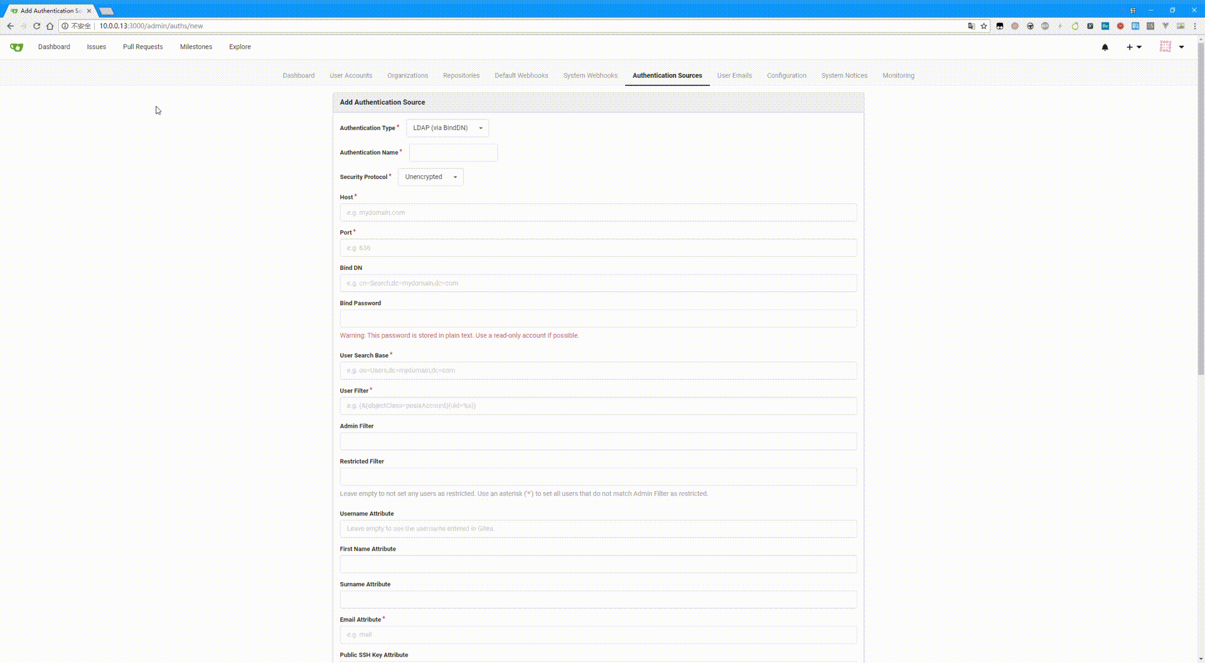Click into the Bind DN field

[598, 283]
